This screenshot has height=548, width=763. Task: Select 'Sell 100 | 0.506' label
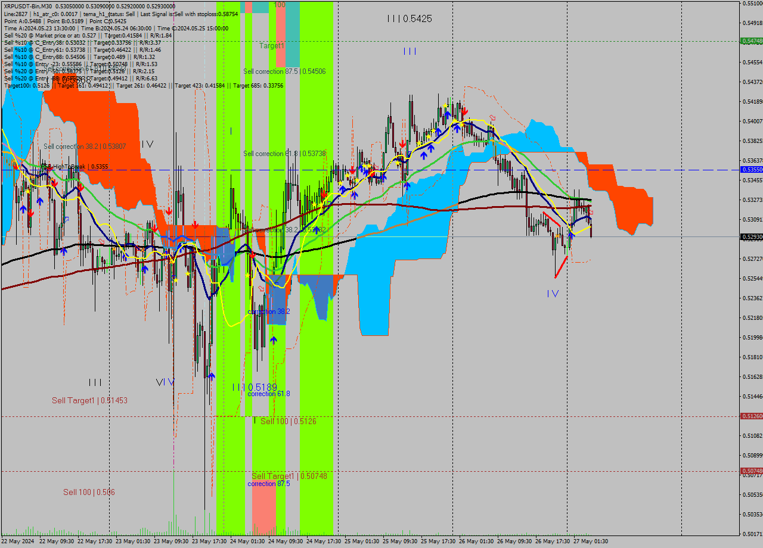pyautogui.click(x=89, y=492)
